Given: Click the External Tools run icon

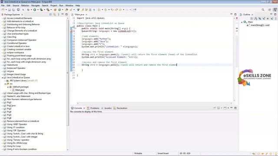Looking at the screenshot, I should (48, 10).
